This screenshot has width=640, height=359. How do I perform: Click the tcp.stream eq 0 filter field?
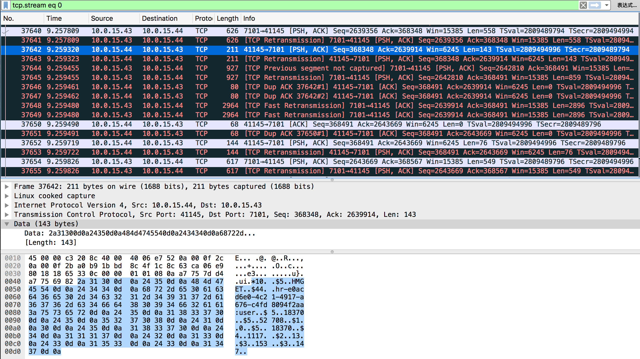(286, 5)
